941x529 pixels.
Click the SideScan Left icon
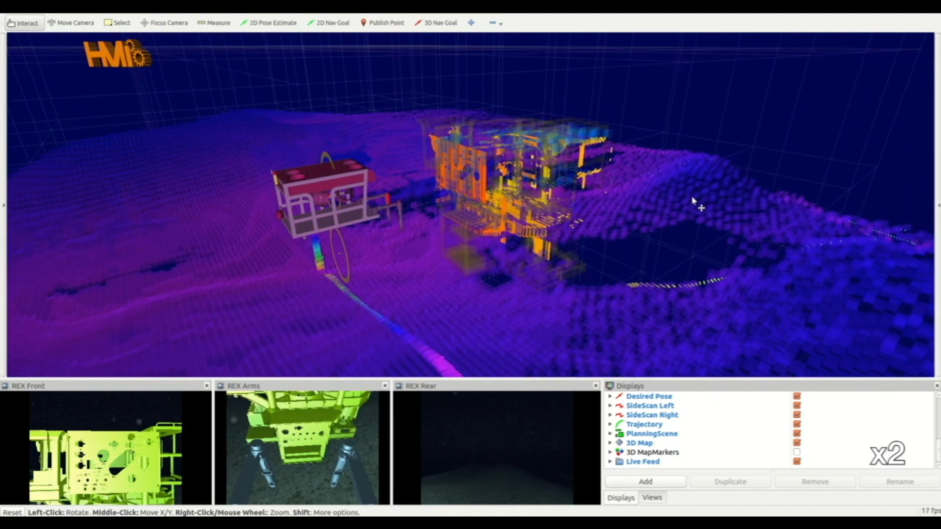click(619, 406)
